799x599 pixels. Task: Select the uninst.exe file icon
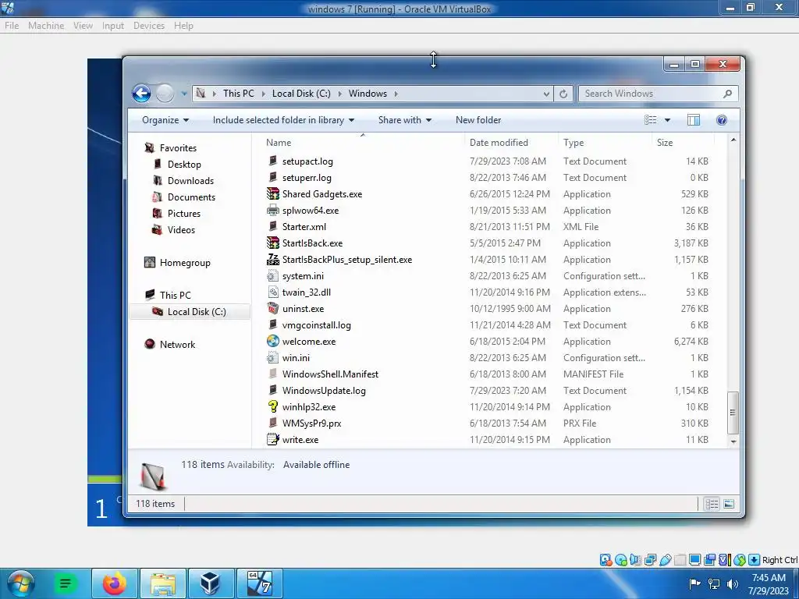click(273, 309)
